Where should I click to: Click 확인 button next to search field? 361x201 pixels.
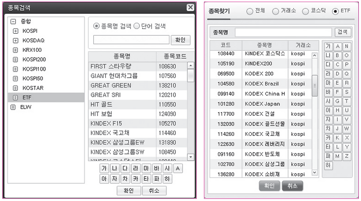pyautogui.click(x=180, y=40)
